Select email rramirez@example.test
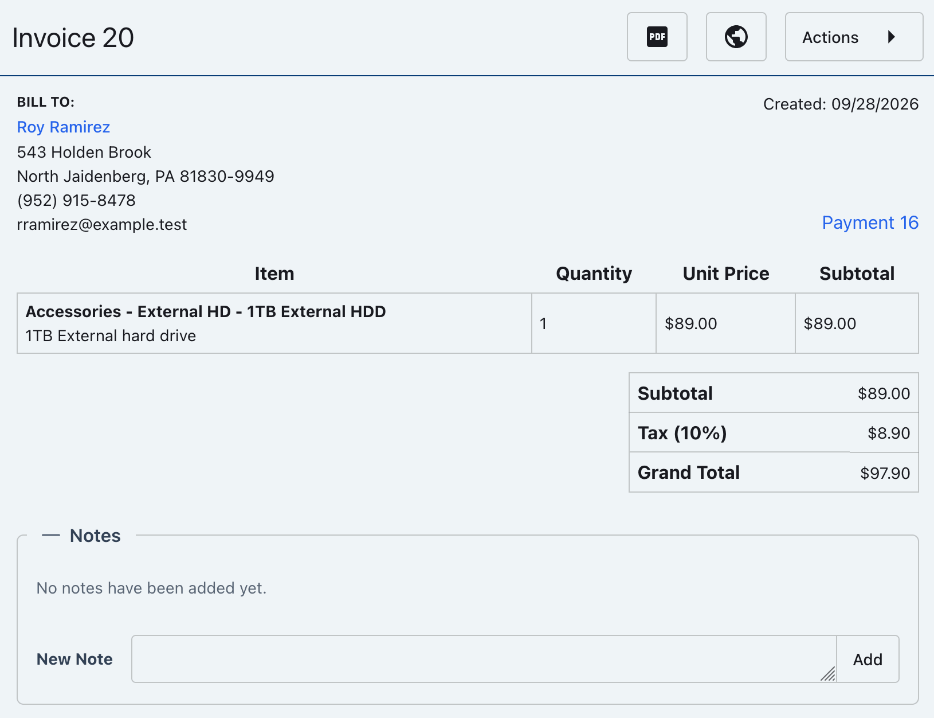 (x=102, y=224)
